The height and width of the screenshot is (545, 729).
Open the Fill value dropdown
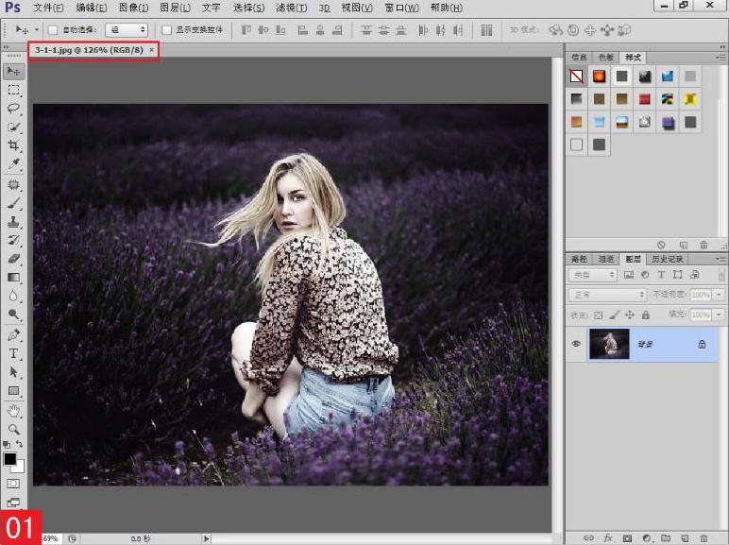point(720,315)
